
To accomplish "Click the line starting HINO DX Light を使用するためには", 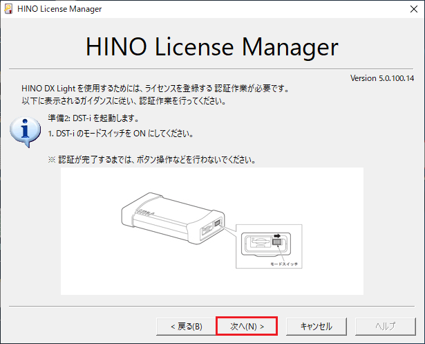I will pyautogui.click(x=155, y=89).
